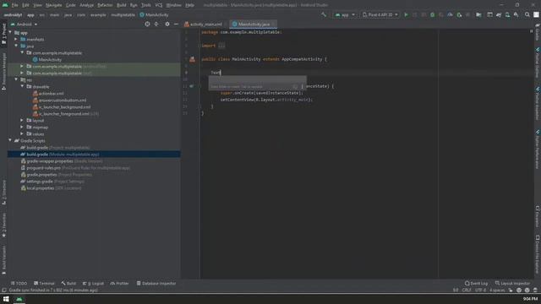
Task: Click status bar icon beside Gradle sync message
Action: click(3, 290)
